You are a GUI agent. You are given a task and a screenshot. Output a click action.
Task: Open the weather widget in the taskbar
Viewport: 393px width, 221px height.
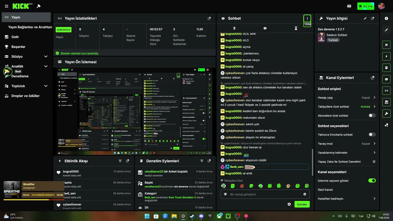click(x=14, y=216)
